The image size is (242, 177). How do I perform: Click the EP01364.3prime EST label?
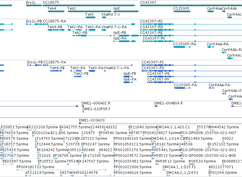[223, 173]
